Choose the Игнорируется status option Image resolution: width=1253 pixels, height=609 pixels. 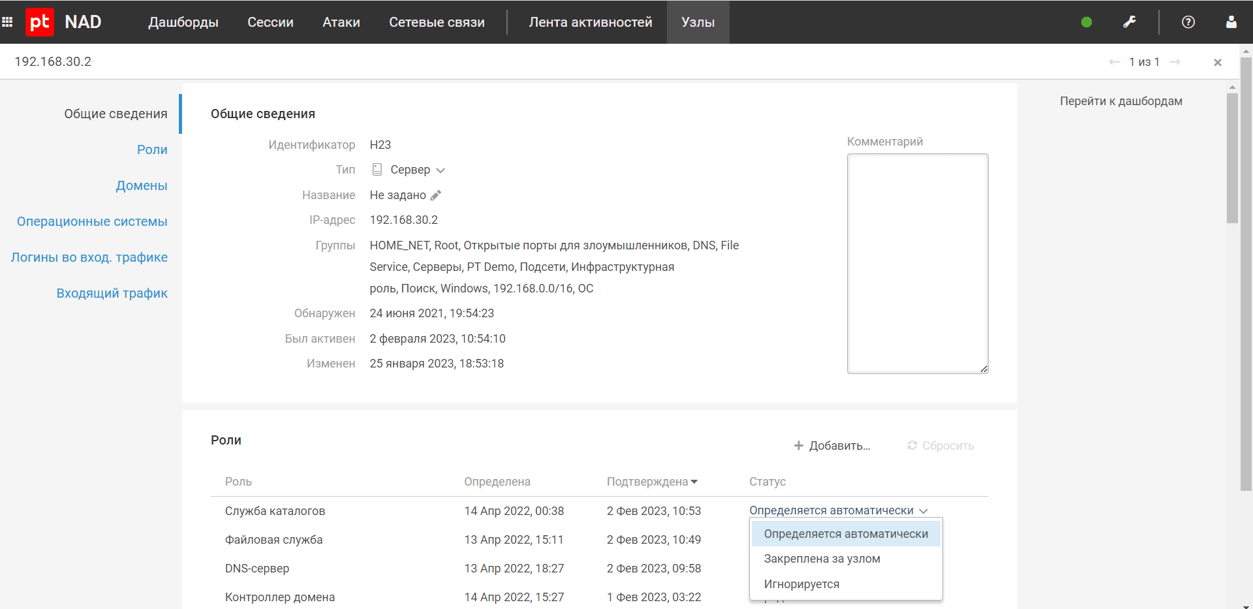pos(801,584)
